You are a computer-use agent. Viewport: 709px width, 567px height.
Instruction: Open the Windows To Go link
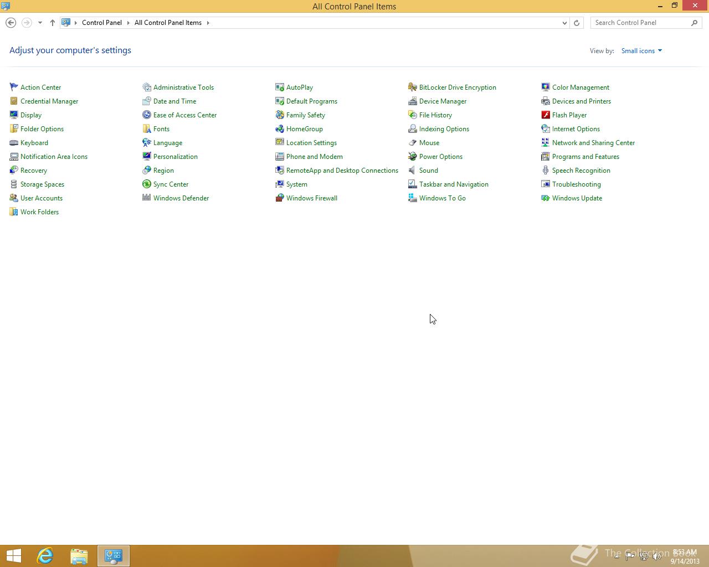(x=443, y=198)
